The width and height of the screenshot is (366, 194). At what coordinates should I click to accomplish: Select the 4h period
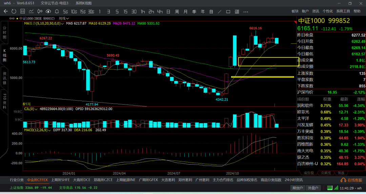point(160,12)
